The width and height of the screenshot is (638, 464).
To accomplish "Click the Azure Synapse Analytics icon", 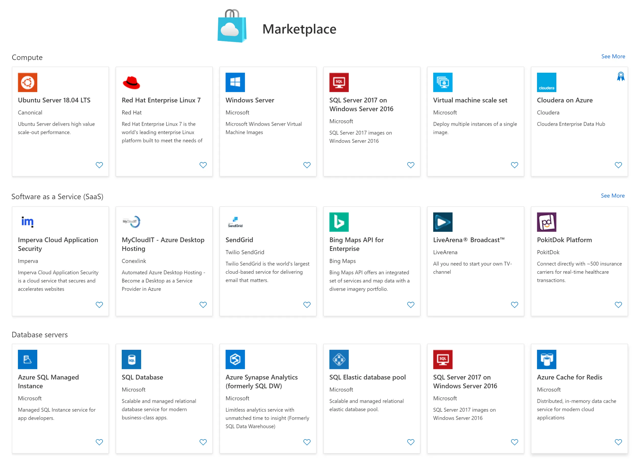I will point(235,360).
